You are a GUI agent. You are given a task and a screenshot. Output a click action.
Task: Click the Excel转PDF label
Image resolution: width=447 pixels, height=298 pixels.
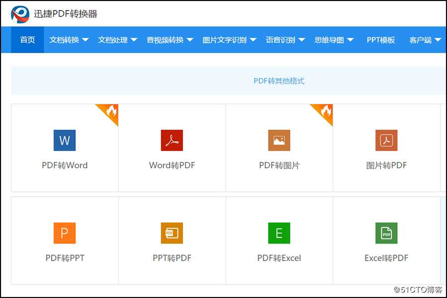pyautogui.click(x=386, y=258)
